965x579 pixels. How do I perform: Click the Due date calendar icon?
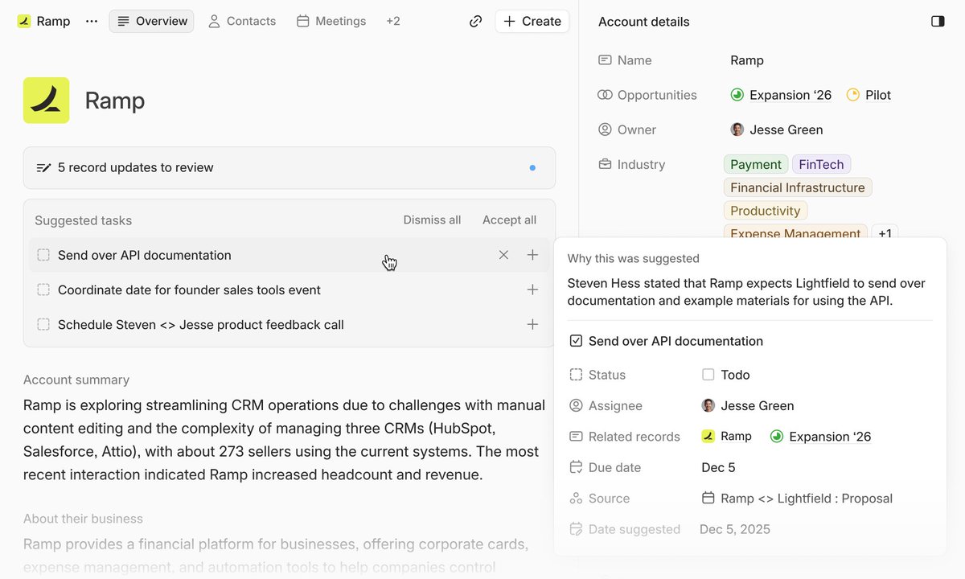point(576,467)
